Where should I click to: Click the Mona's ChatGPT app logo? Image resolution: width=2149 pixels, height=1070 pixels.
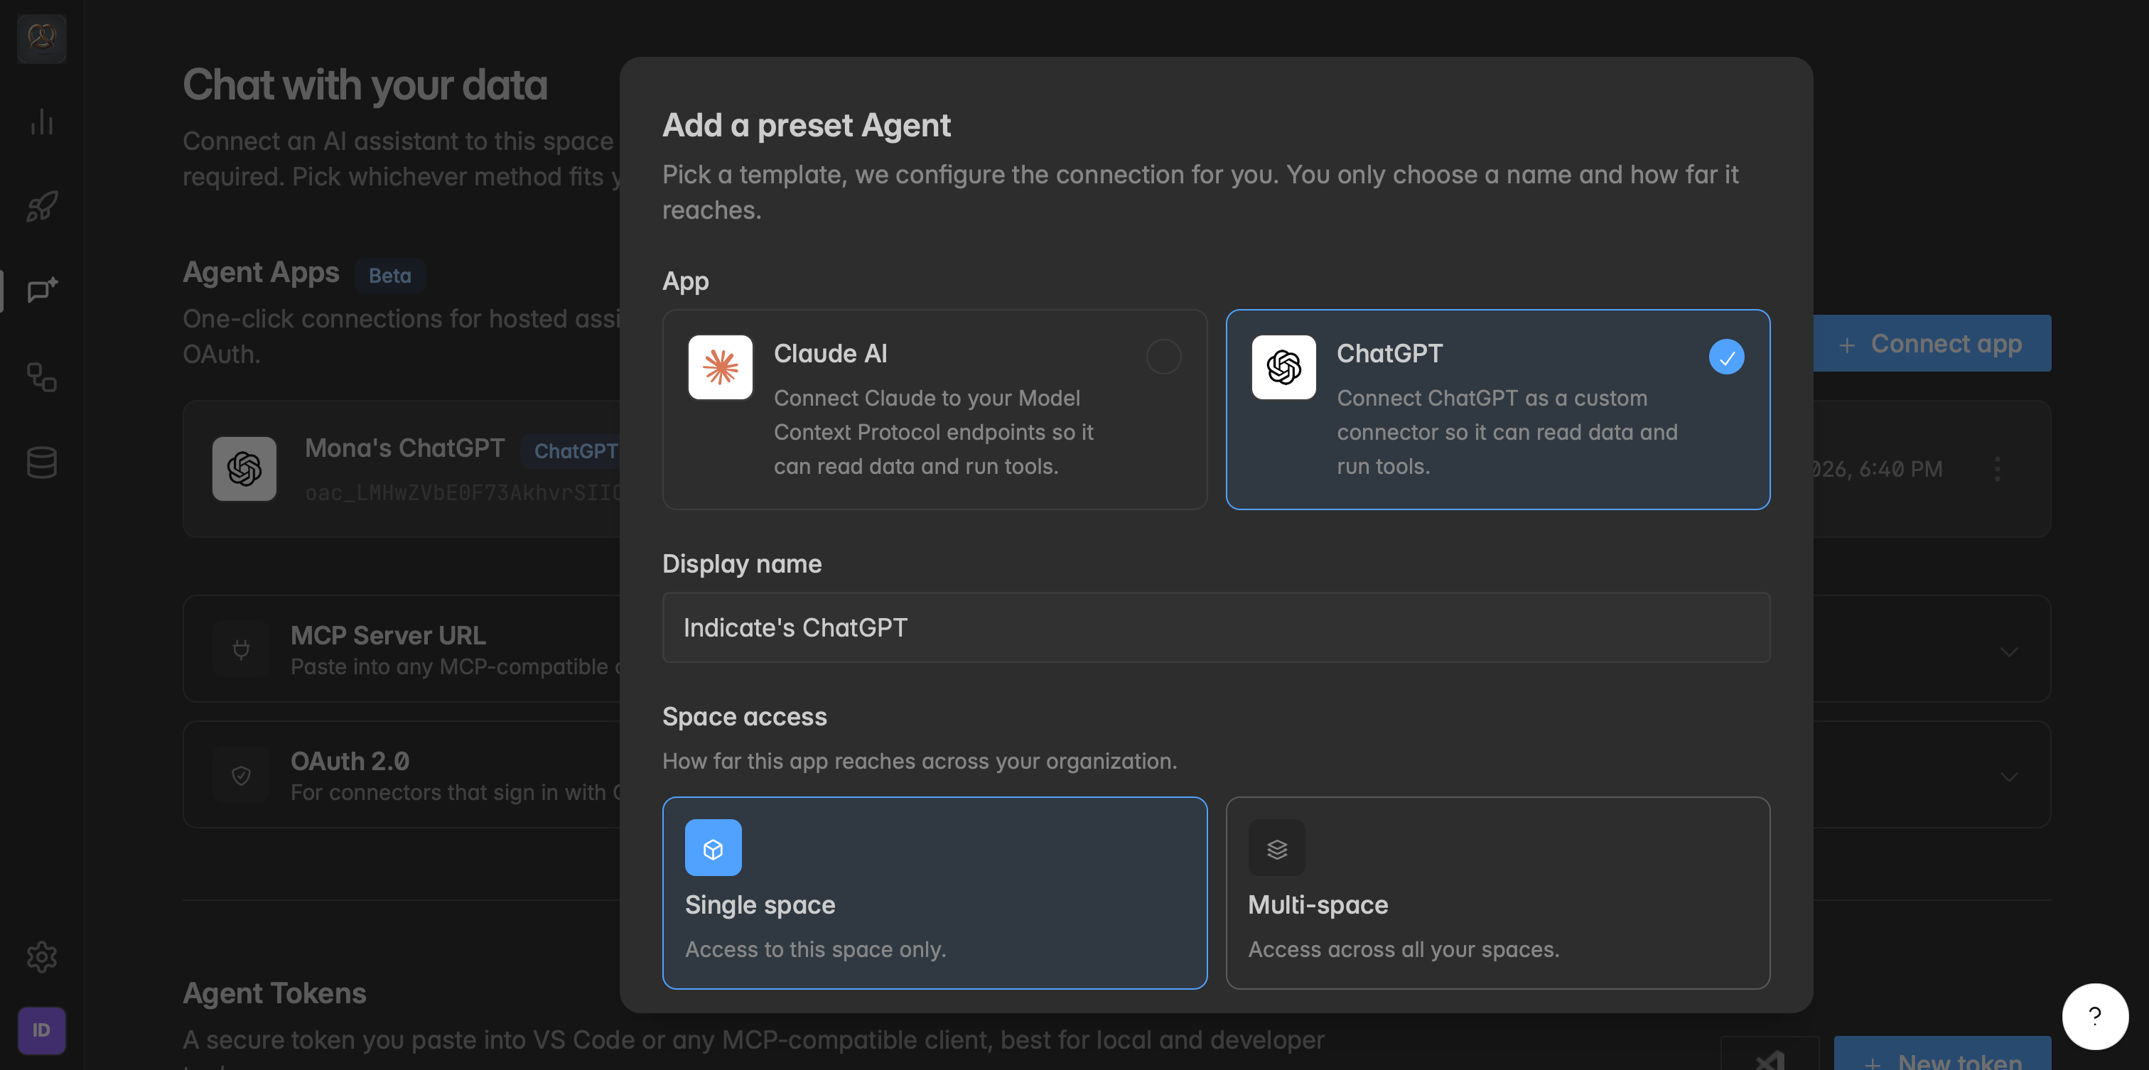pyautogui.click(x=244, y=468)
